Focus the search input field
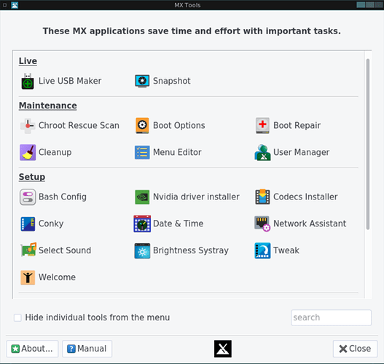Screen dimensions: 384x364 tap(331, 317)
